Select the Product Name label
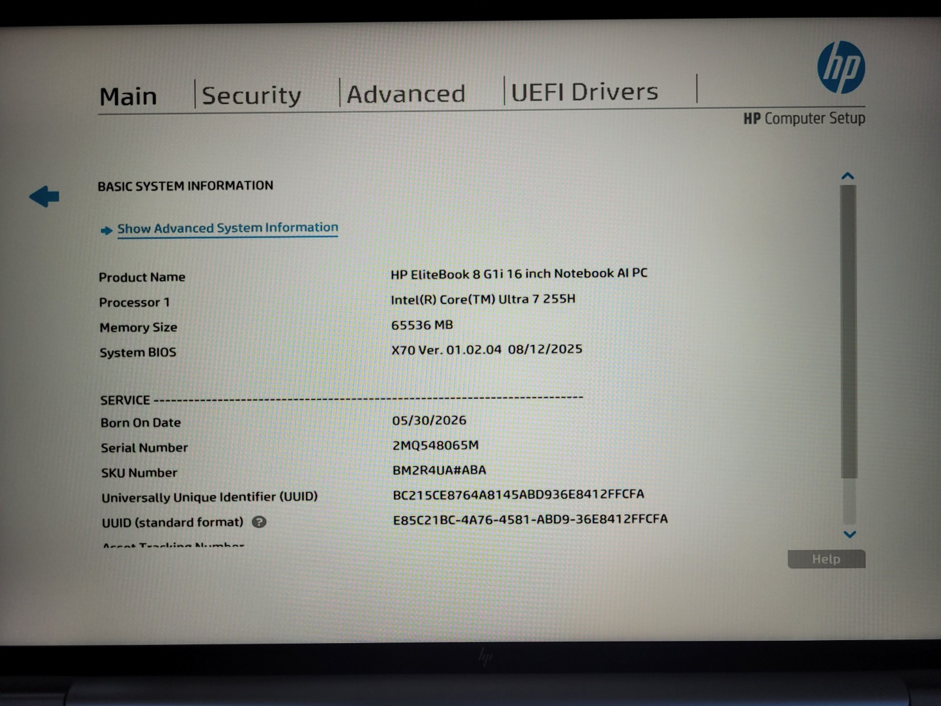Screen dimensions: 941x706 coord(142,277)
